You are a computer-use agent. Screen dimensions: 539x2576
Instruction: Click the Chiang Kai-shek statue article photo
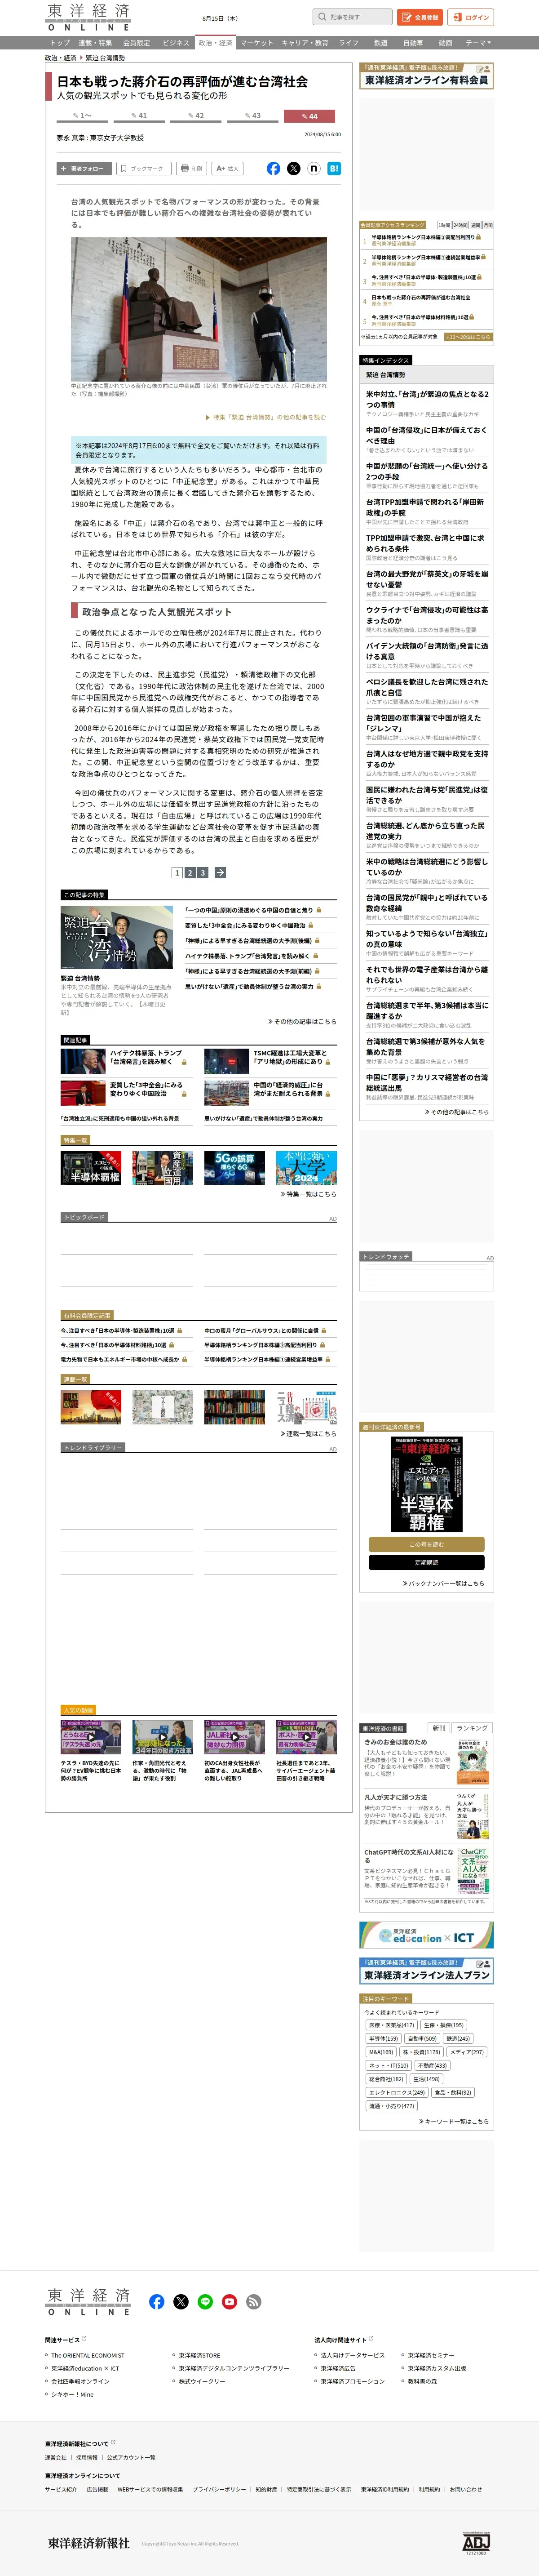click(198, 308)
